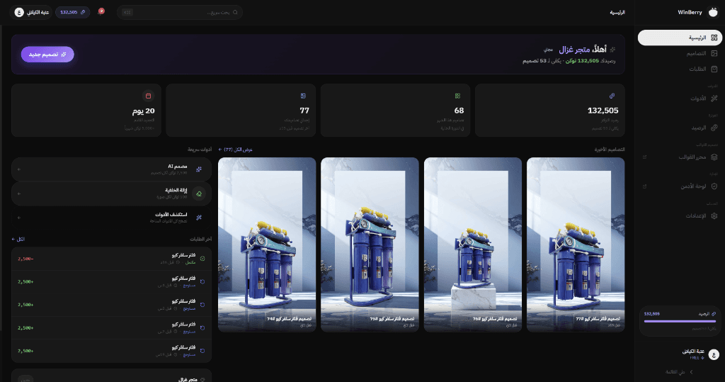Screen dimensions: 725x382
Task: Click مصمم AI sparkle icon
Action: pyautogui.click(x=199, y=169)
